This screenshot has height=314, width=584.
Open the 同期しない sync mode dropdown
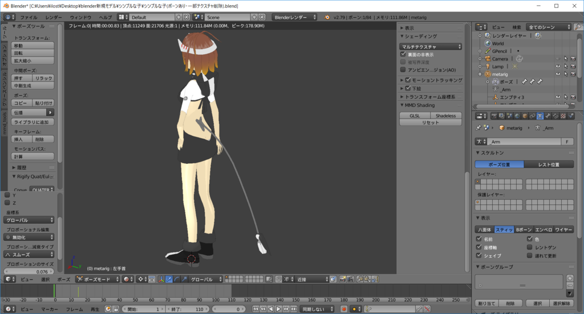317,309
